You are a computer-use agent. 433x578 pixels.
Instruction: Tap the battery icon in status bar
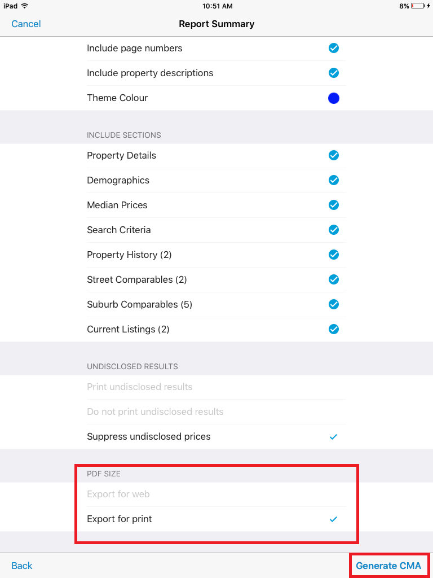coord(418,6)
